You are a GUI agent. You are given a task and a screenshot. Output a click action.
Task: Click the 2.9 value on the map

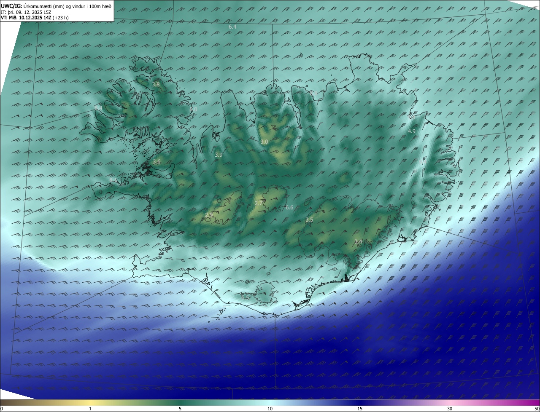click(x=208, y=215)
